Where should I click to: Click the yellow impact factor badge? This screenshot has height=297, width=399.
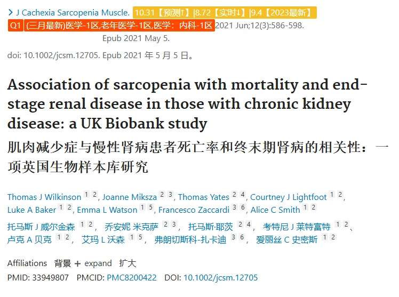pyautogui.click(x=225, y=12)
